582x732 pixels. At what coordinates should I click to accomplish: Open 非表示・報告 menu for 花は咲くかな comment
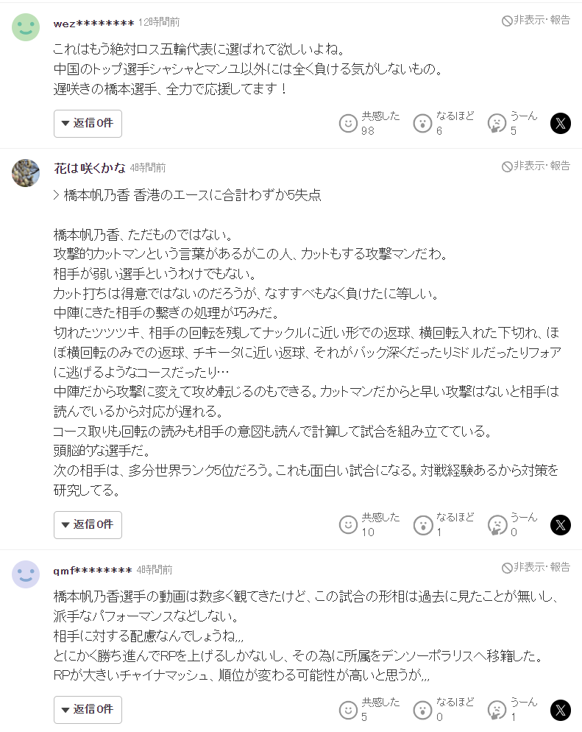536,166
